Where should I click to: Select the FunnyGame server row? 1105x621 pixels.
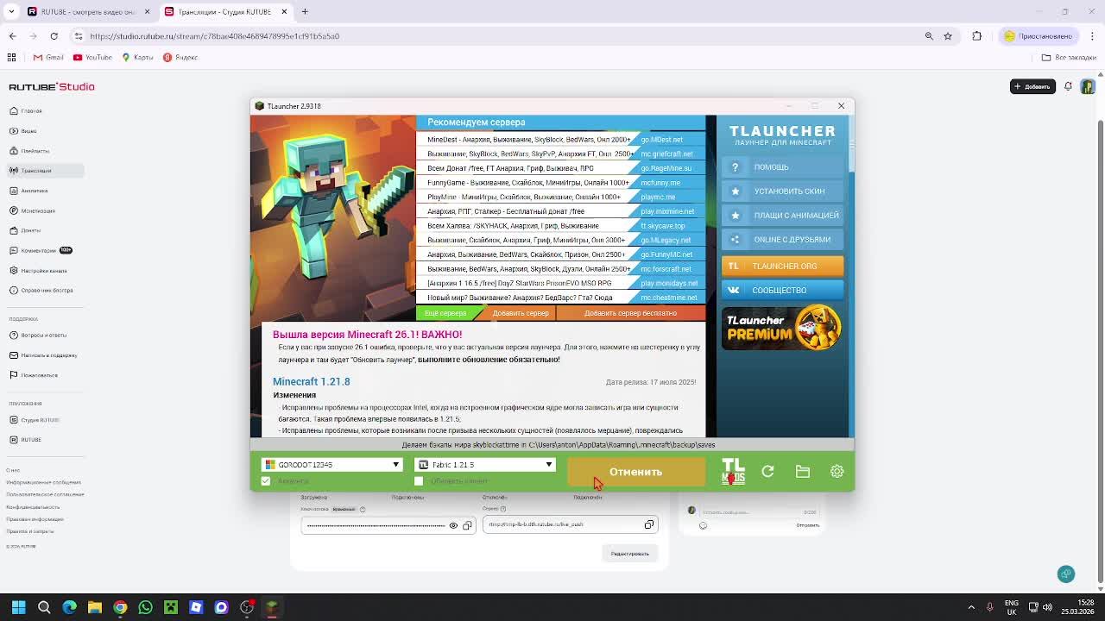click(560, 183)
